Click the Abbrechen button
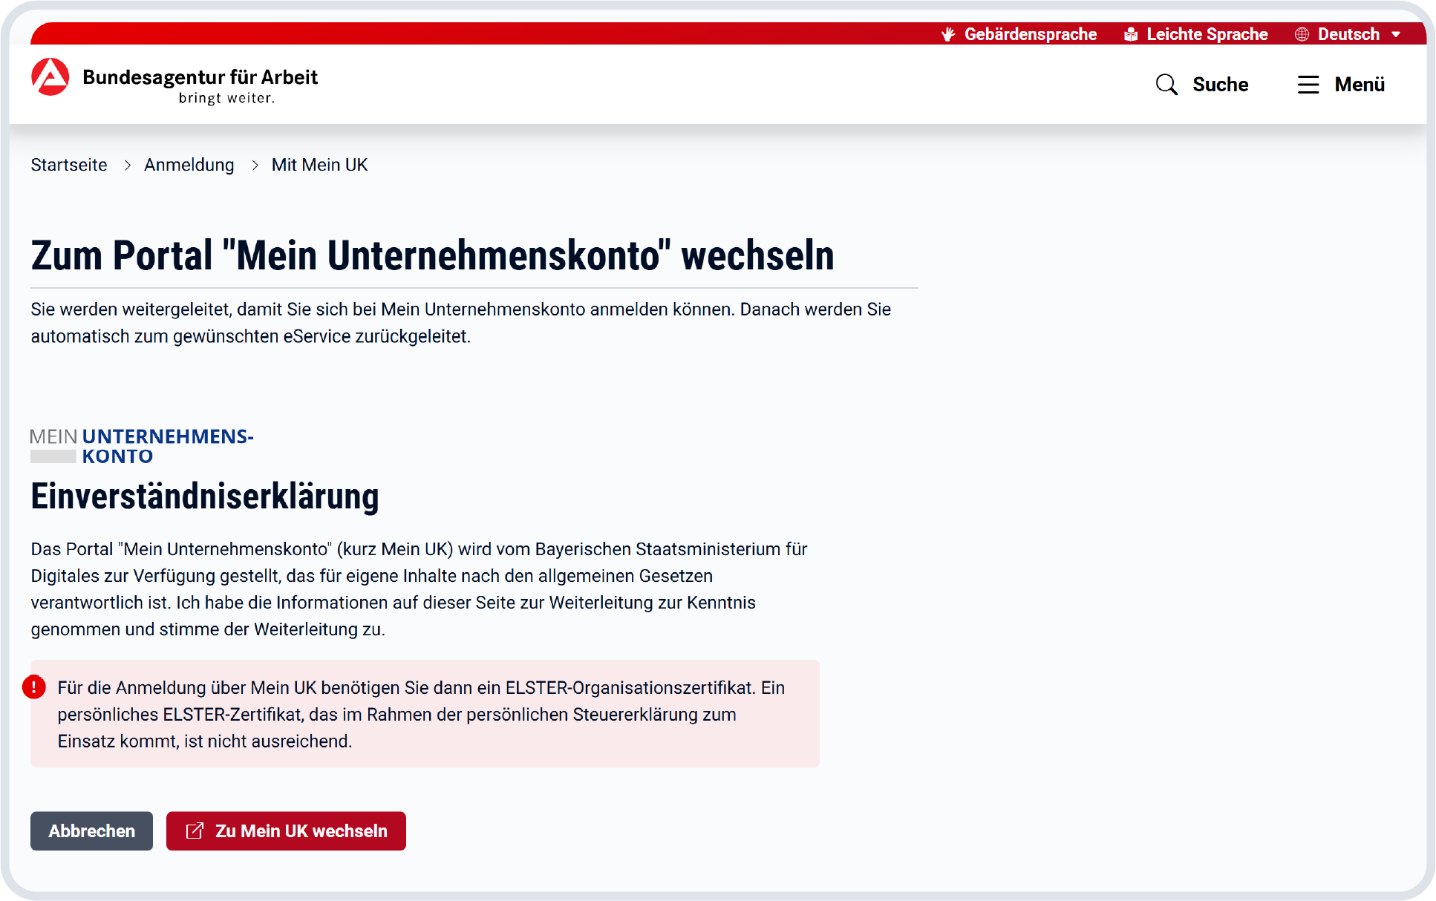 pyautogui.click(x=91, y=830)
